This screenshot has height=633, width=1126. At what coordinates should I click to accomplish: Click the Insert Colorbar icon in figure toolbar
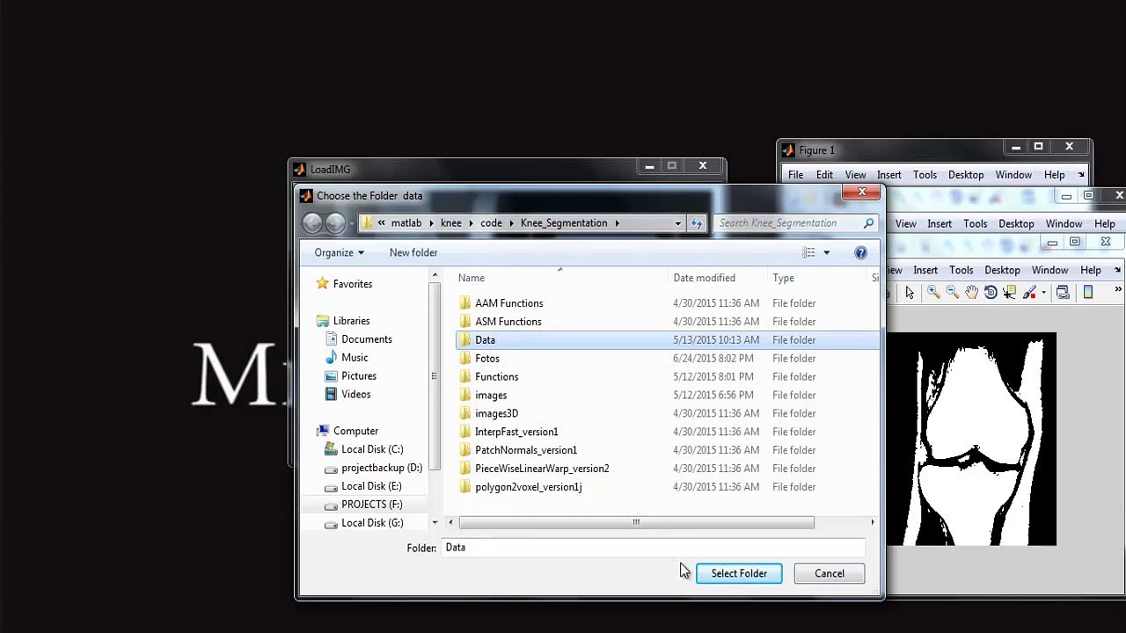coord(1088,293)
